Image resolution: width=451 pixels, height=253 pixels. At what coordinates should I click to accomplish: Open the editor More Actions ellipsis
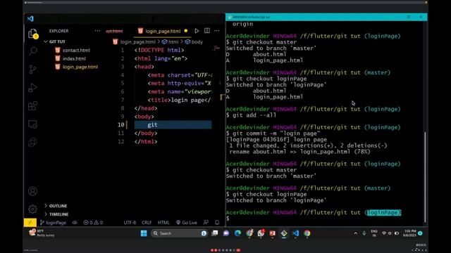click(217, 31)
